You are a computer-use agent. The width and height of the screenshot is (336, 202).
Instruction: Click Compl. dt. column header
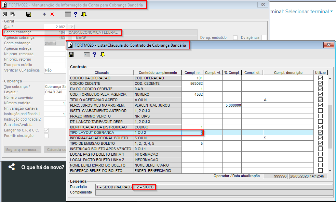253,73
